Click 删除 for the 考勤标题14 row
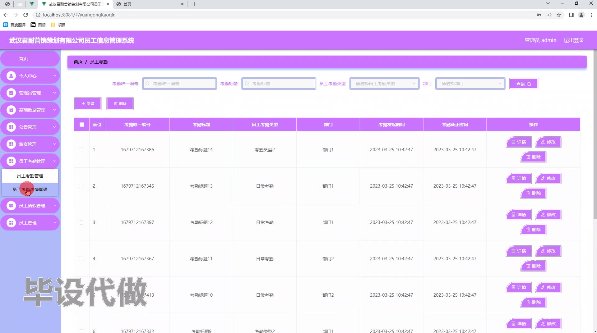 (534, 157)
